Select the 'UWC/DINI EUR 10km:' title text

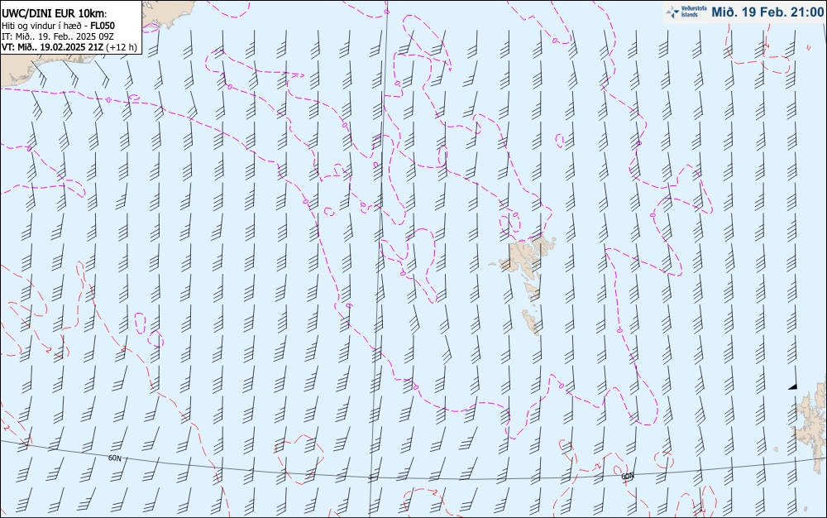pyautogui.click(x=55, y=14)
